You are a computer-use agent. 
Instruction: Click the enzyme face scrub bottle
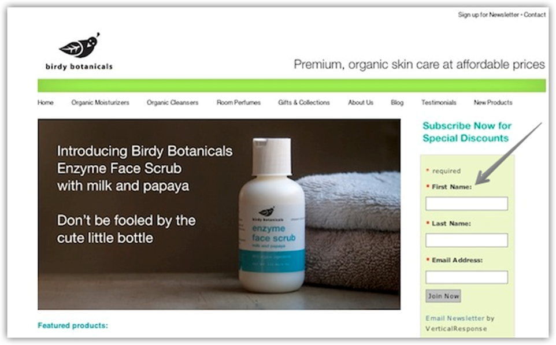click(272, 215)
